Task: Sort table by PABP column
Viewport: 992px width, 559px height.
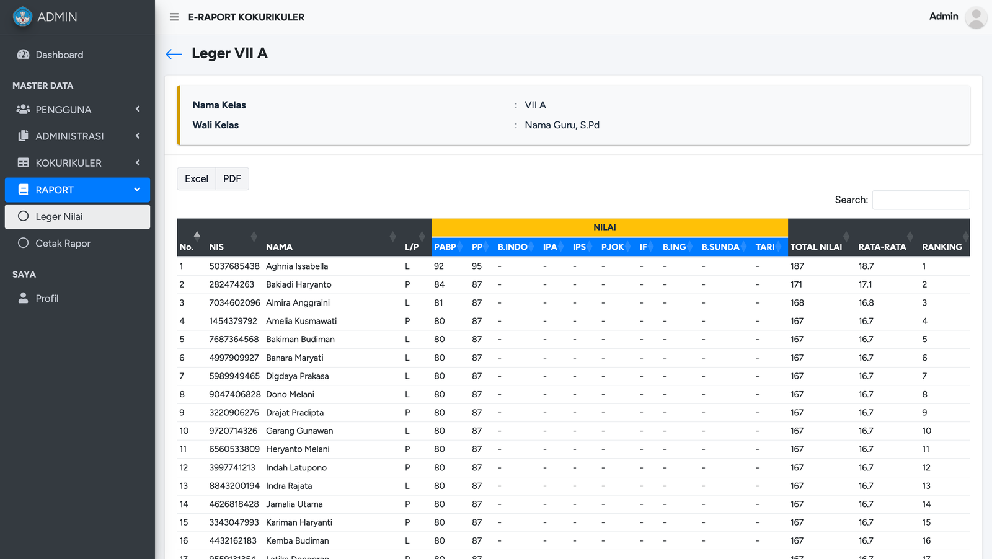Action: [x=449, y=247]
